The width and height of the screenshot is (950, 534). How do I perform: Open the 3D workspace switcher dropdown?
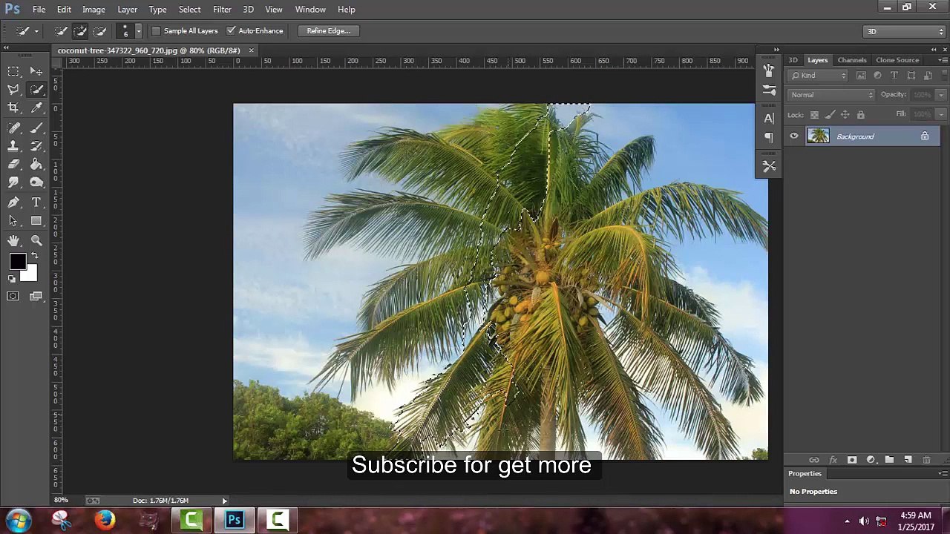tap(905, 32)
